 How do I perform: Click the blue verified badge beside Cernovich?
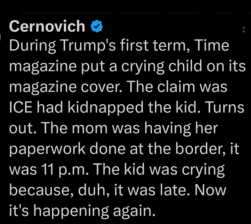pos(97,26)
